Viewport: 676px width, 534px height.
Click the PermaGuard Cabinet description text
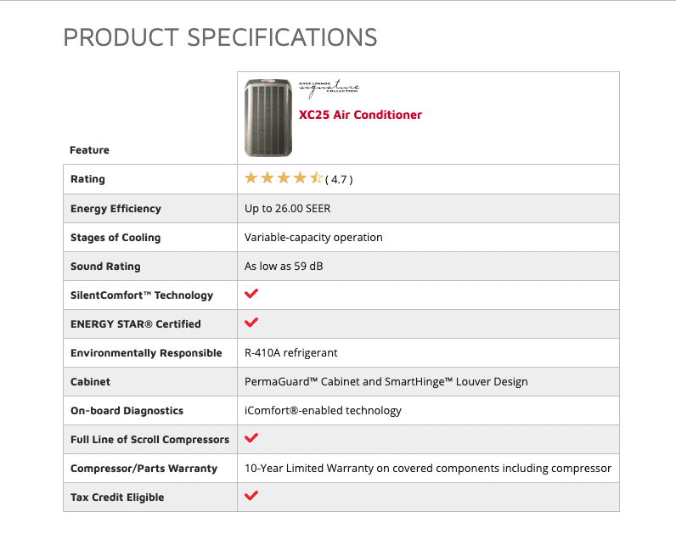(386, 382)
